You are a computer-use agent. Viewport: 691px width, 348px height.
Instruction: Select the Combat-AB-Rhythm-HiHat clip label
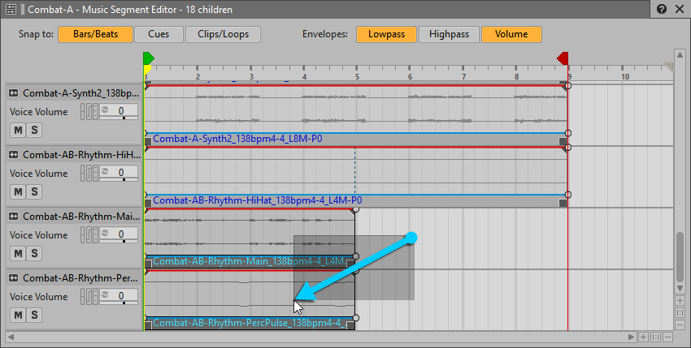click(257, 200)
